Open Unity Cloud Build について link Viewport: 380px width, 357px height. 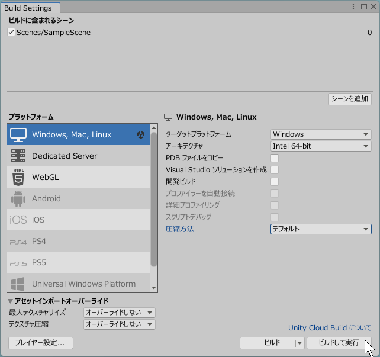point(330,328)
